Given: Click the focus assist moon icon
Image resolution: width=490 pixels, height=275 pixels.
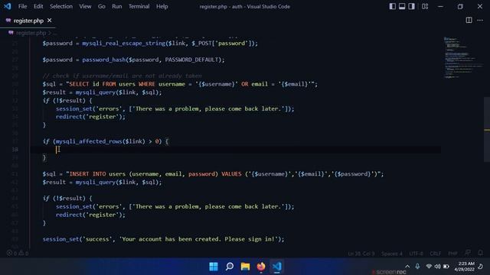Looking at the screenshot, I should click(481, 266).
